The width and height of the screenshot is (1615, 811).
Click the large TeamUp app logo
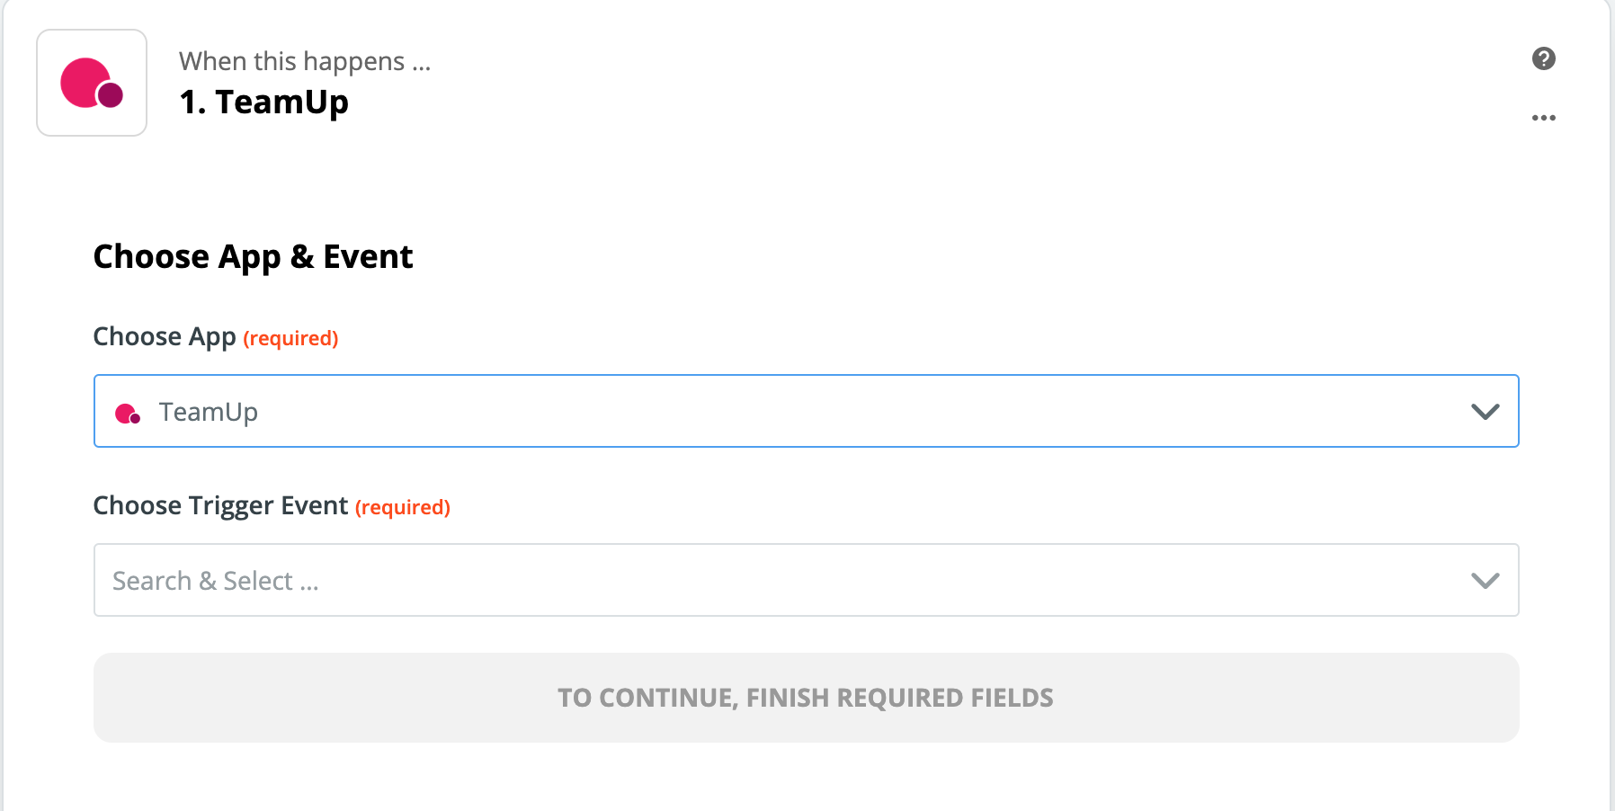point(92,83)
